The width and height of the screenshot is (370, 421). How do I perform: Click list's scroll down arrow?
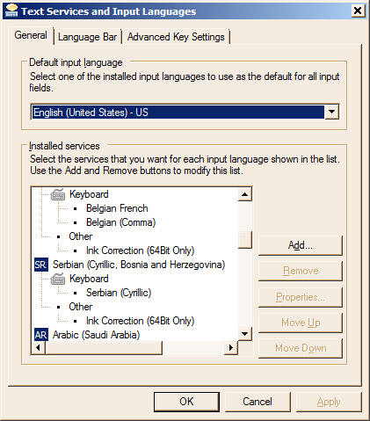pyautogui.click(x=245, y=334)
